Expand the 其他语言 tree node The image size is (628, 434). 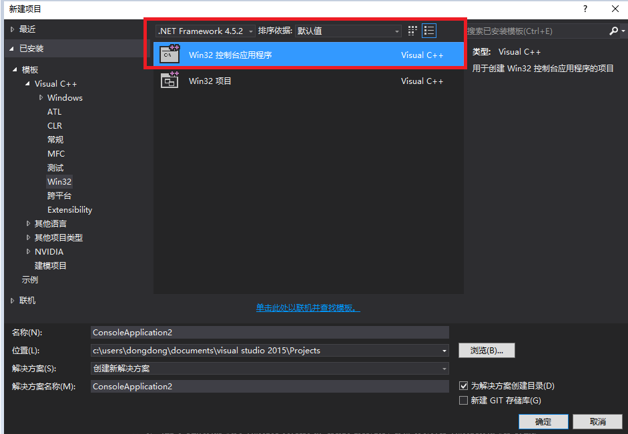(x=28, y=223)
